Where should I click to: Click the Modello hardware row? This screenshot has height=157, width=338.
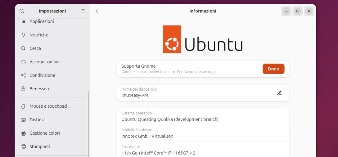[203, 133]
